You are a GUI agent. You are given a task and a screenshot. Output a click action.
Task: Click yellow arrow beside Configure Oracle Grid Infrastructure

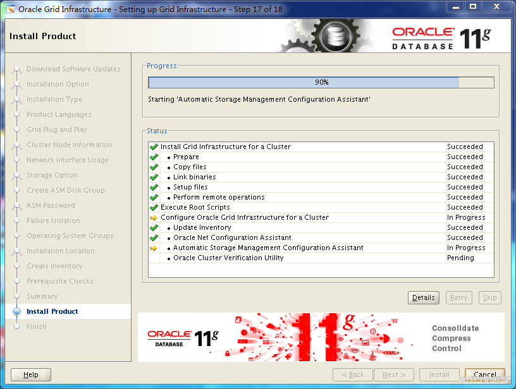[x=154, y=217]
